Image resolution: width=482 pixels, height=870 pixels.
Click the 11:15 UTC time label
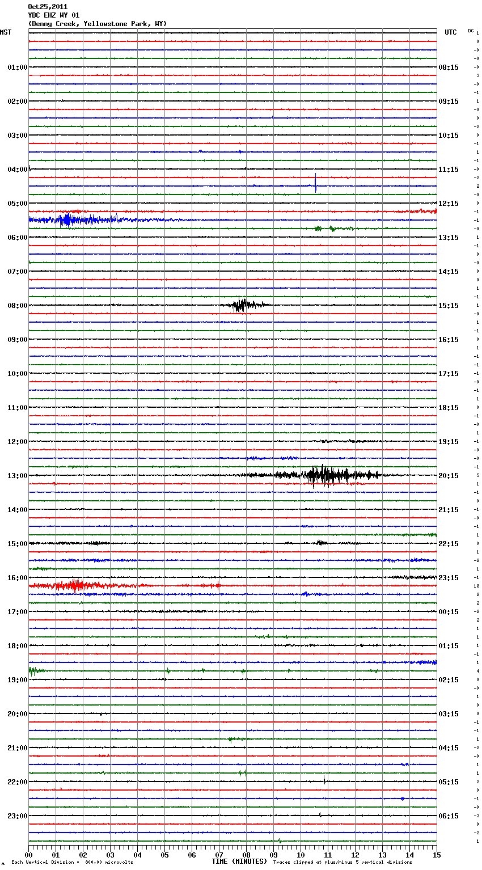coord(449,170)
